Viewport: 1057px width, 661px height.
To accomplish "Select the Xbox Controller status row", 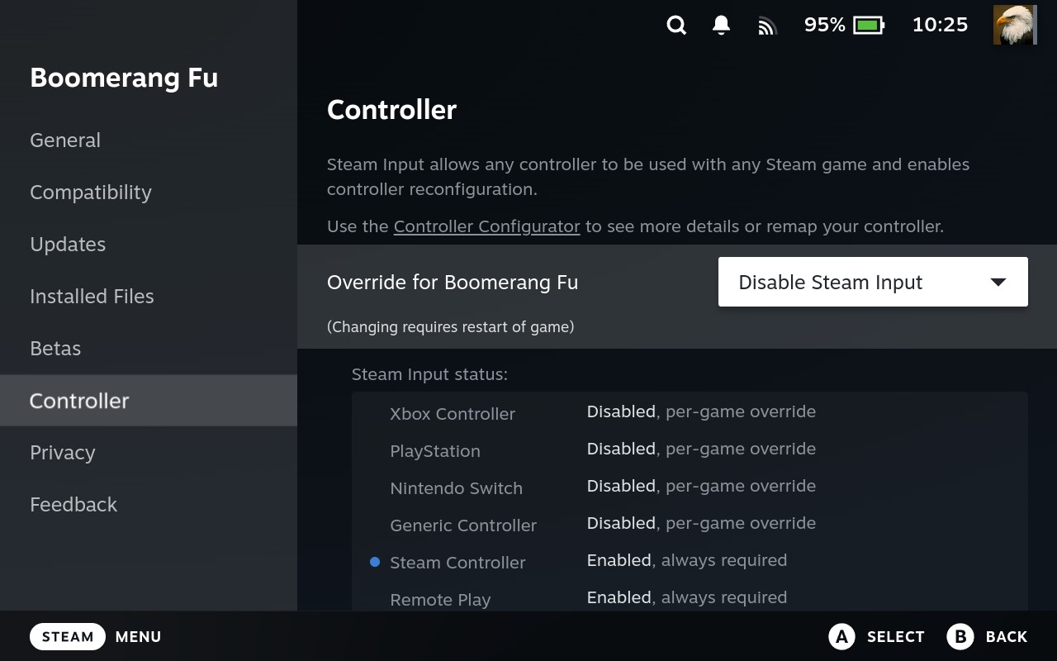I will [x=690, y=412].
